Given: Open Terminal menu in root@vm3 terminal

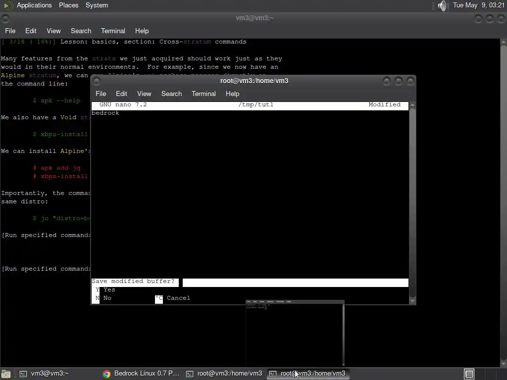Looking at the screenshot, I should point(203,94).
